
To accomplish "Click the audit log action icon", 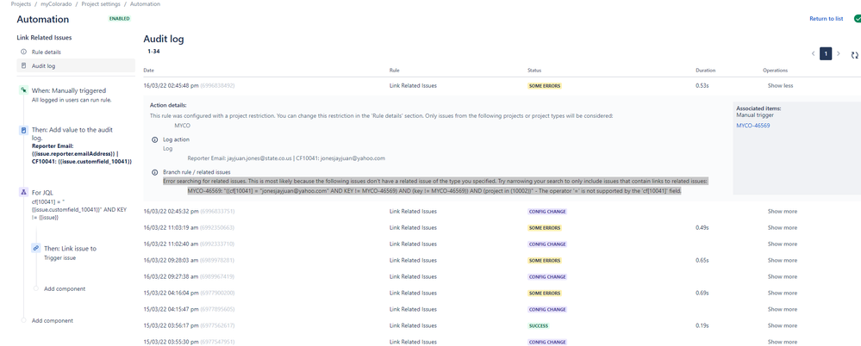I will pos(23,131).
